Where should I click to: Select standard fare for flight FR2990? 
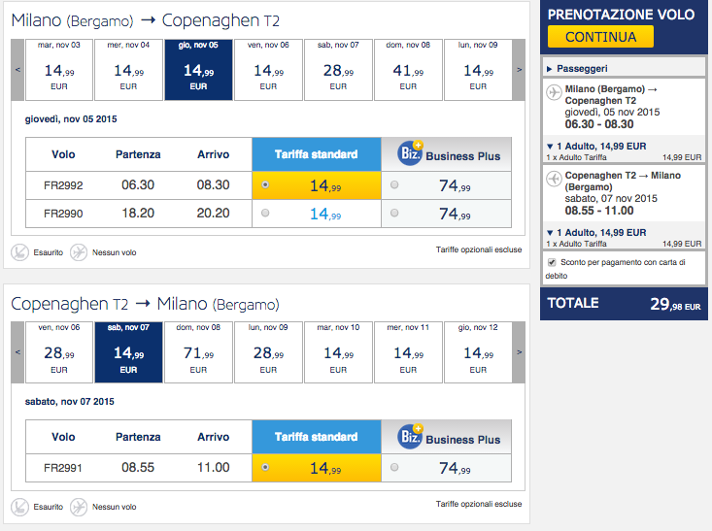point(266,215)
